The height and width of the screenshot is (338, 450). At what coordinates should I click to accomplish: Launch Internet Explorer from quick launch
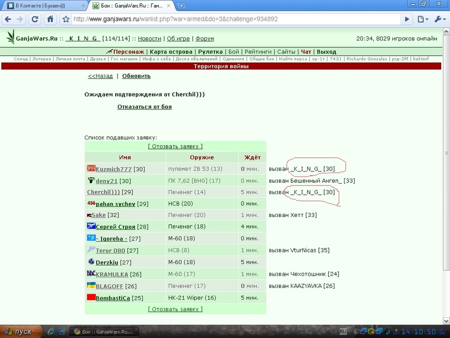coord(51,332)
